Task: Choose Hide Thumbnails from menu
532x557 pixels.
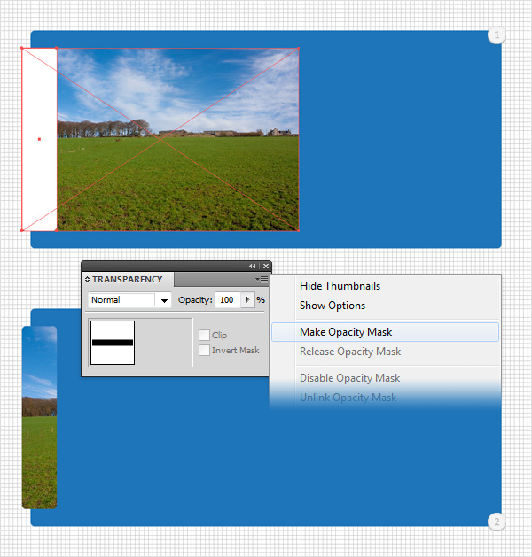Action: point(340,286)
